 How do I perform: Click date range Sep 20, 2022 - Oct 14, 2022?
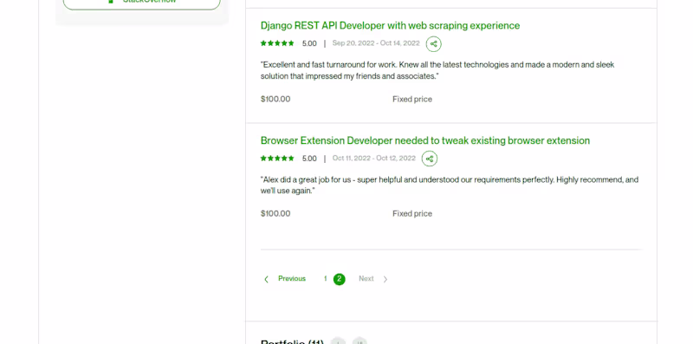tap(376, 42)
